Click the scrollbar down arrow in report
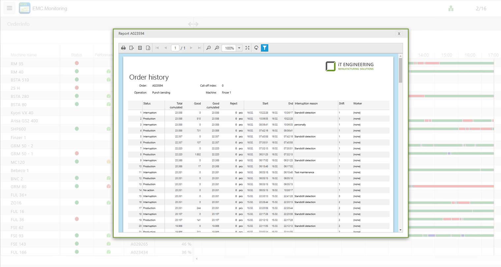 (x=400, y=230)
